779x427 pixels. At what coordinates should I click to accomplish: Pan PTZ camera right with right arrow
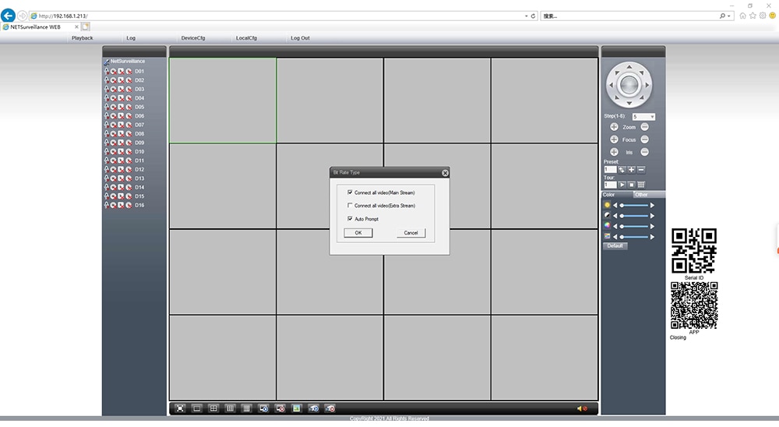pyautogui.click(x=647, y=85)
